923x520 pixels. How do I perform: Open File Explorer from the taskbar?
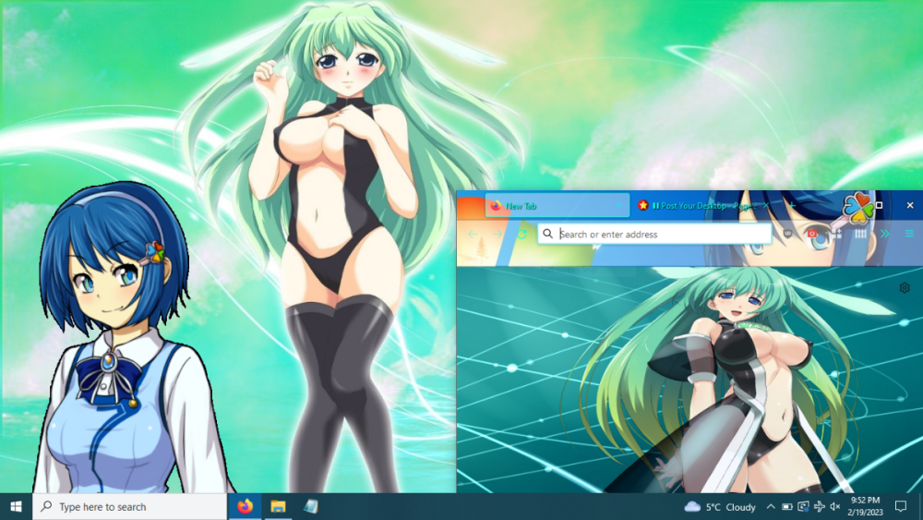tap(277, 506)
